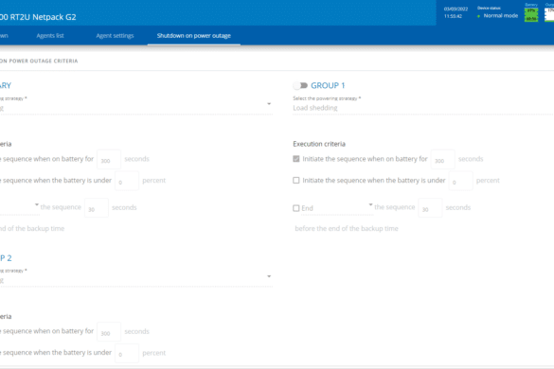554x369 pixels.
Task: Click the POWER OUTAGE CRITERIA section header
Action: point(39,61)
